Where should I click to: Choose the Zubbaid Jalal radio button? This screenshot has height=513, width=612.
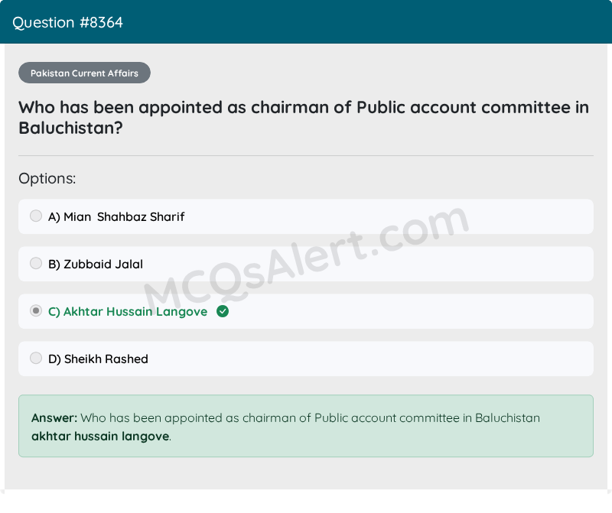coord(36,263)
